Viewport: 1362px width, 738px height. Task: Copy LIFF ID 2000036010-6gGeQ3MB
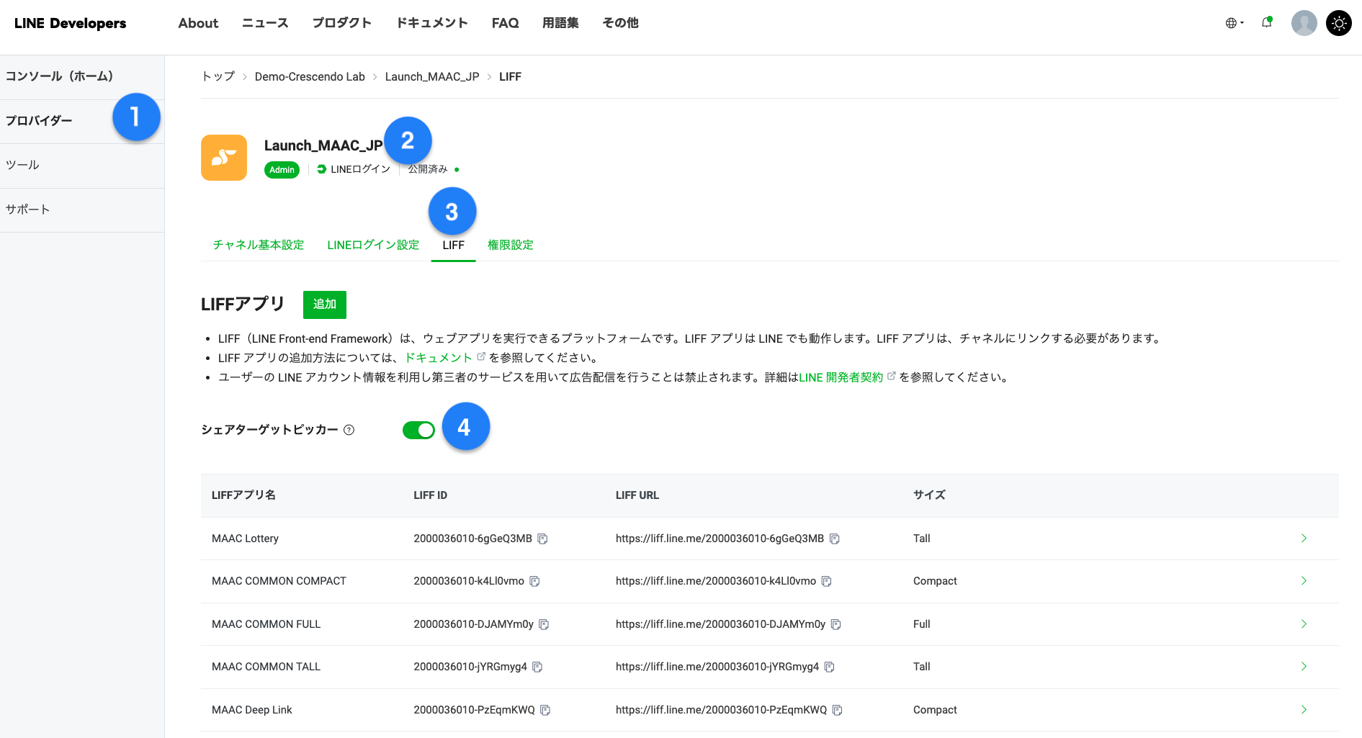[x=543, y=539]
